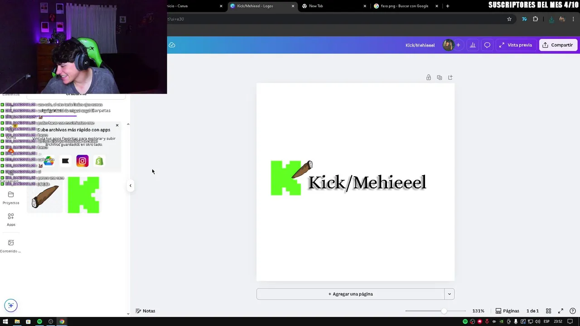Click the 23:52 clock in the taskbar

tap(558, 322)
